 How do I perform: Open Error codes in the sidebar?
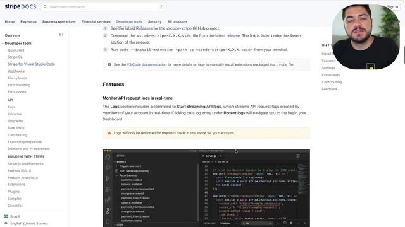[x=17, y=92]
